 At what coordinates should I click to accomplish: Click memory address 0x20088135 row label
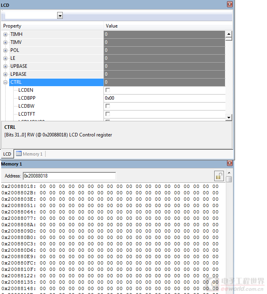point(19,282)
